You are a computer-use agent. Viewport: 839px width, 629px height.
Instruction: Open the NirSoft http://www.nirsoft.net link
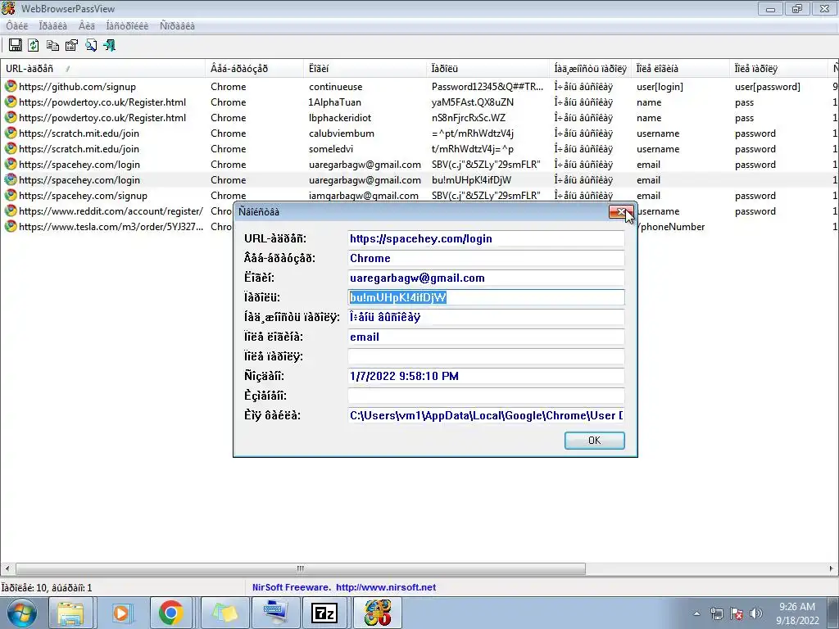point(386,587)
